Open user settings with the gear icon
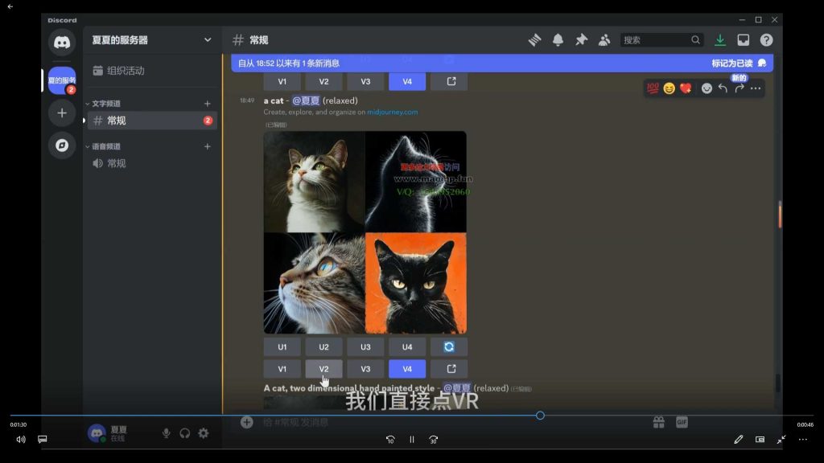This screenshot has height=463, width=824. [204, 433]
